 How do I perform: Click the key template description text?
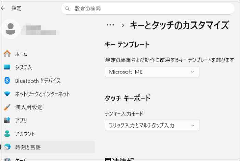170,60
